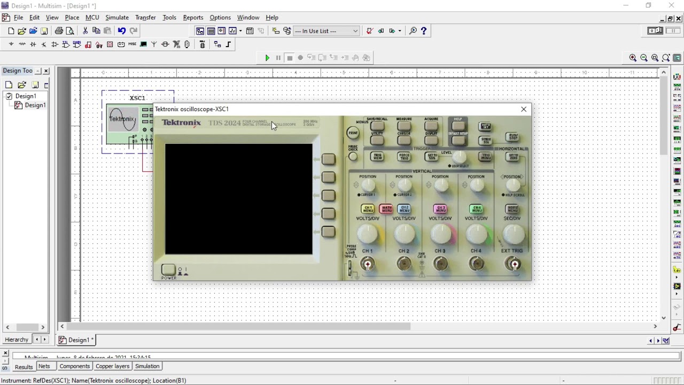Image resolution: width=684 pixels, height=385 pixels.
Task: Toggle CH1 MENU on the oscilloscope
Action: coord(368,209)
